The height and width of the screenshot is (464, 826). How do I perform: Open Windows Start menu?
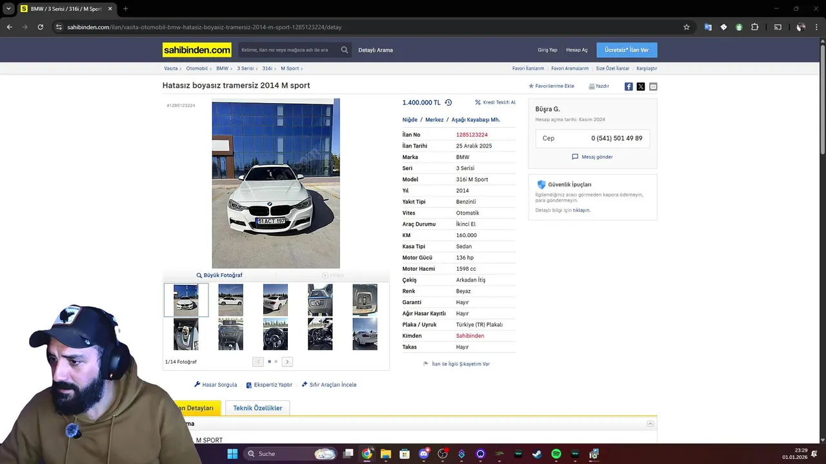coord(232,454)
